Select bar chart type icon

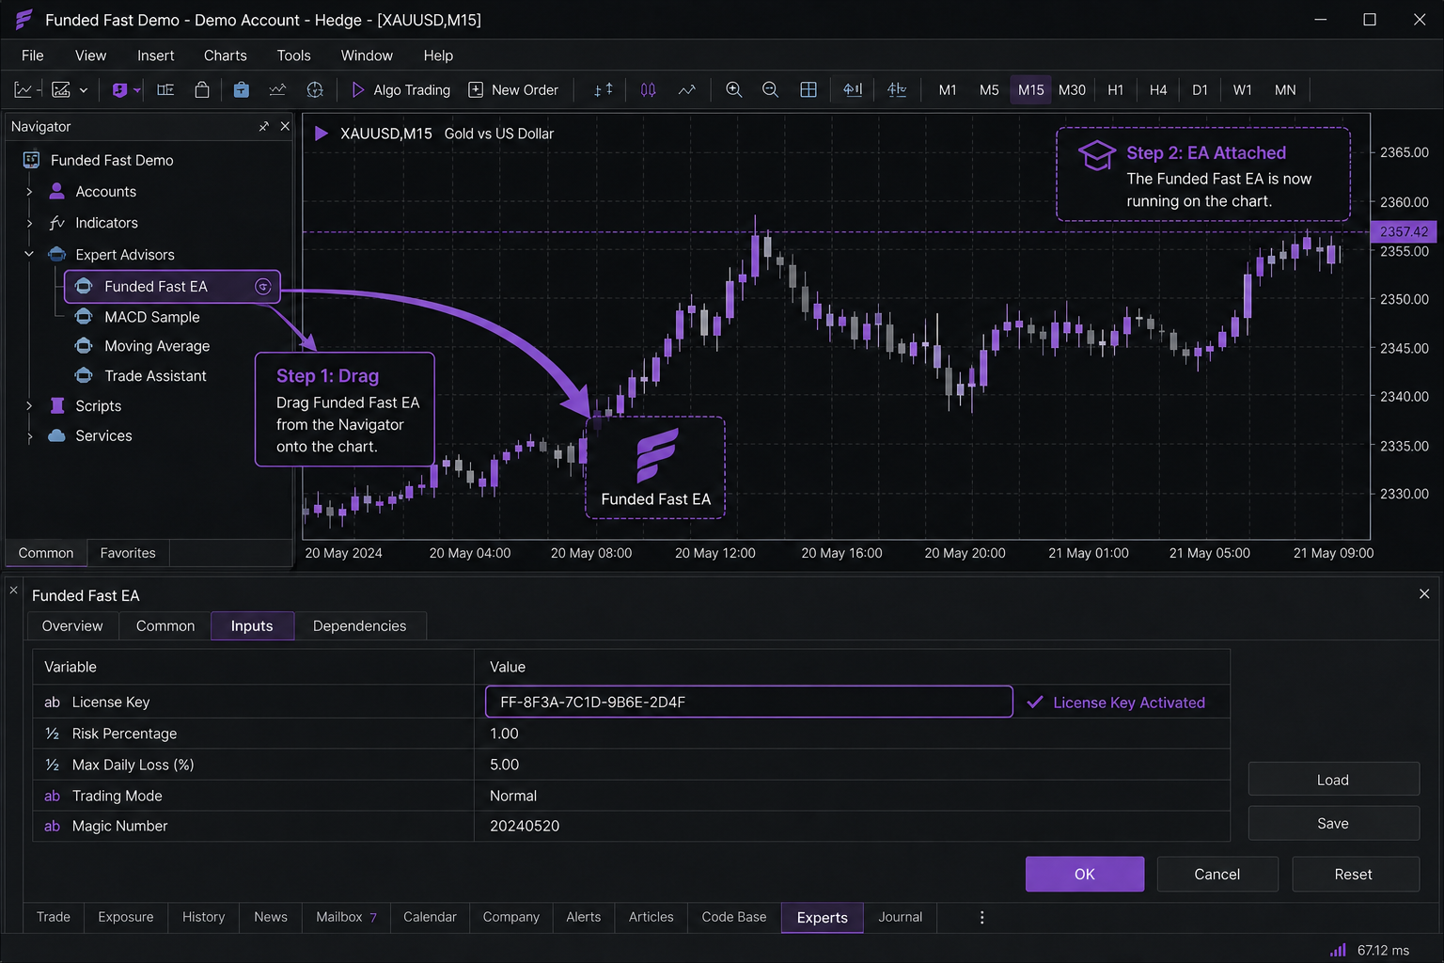[604, 90]
